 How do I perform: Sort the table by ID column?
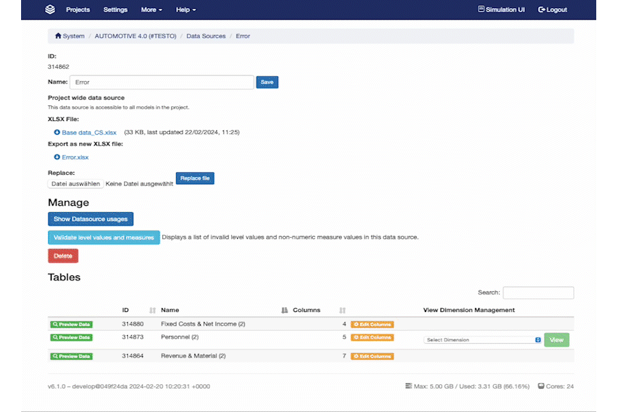(152, 310)
